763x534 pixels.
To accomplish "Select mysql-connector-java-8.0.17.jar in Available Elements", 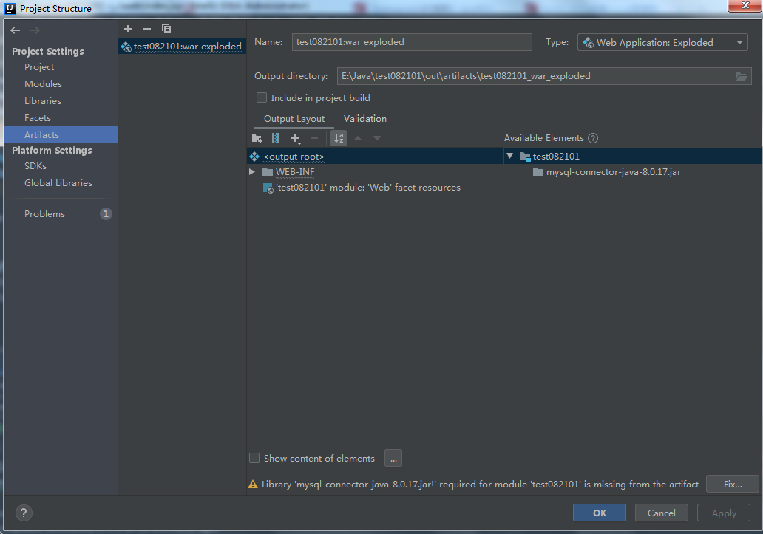I will [x=633, y=172].
